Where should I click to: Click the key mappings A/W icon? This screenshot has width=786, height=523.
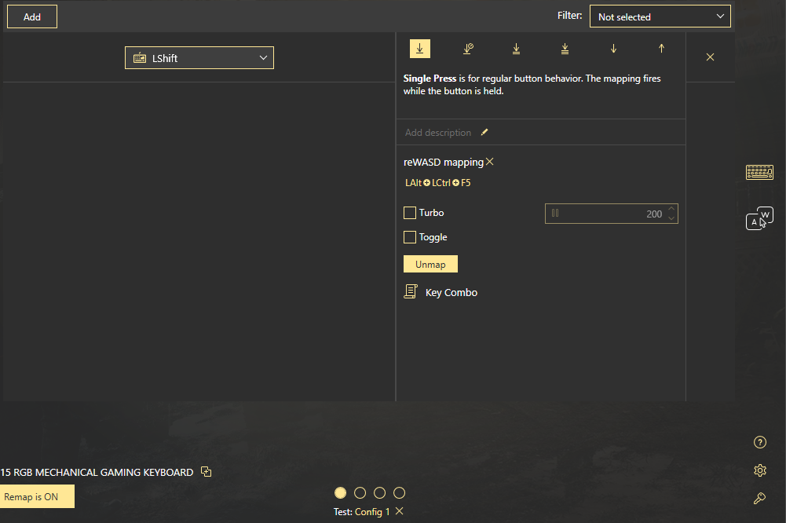[x=759, y=218]
